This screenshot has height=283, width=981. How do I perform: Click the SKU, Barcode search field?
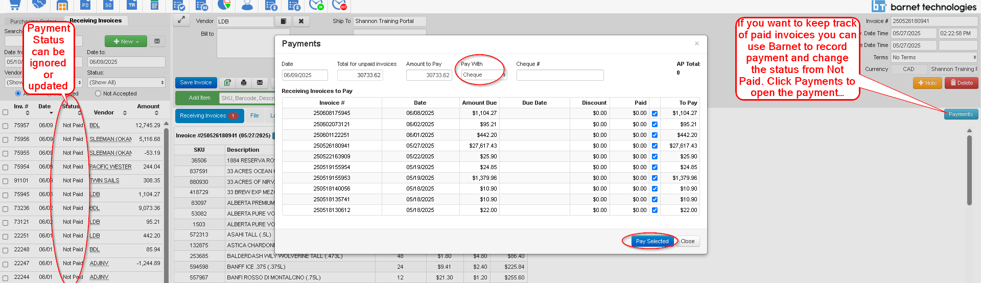tap(247, 98)
